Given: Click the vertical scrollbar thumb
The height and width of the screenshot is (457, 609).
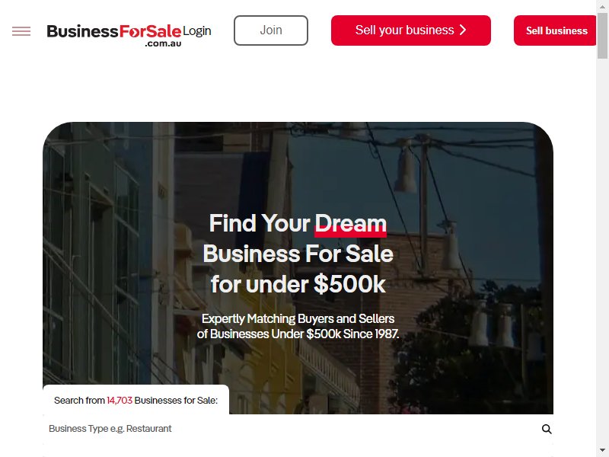Looking at the screenshot, I should click(602, 35).
